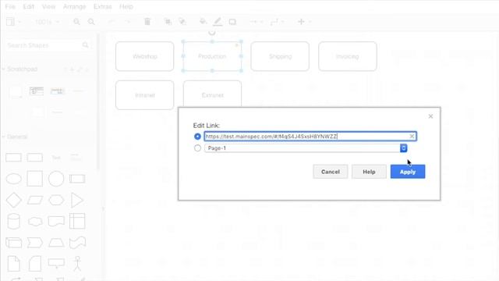This screenshot has width=499, height=281.
Task: Pick the cloud shape
Action: (35, 221)
